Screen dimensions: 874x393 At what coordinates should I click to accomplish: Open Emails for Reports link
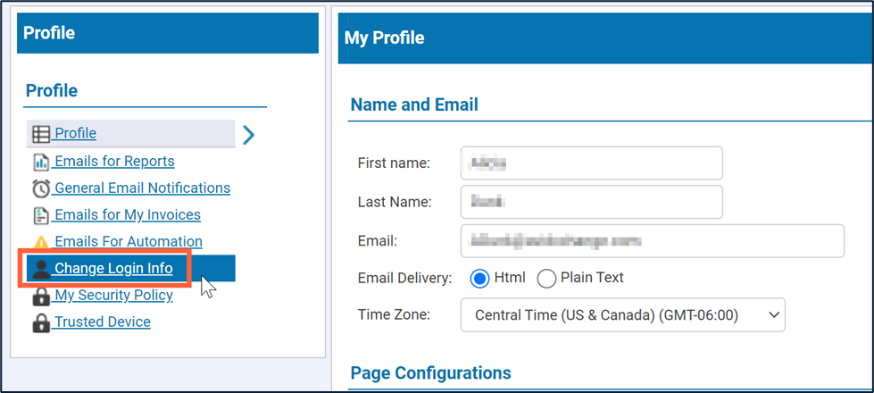click(114, 161)
